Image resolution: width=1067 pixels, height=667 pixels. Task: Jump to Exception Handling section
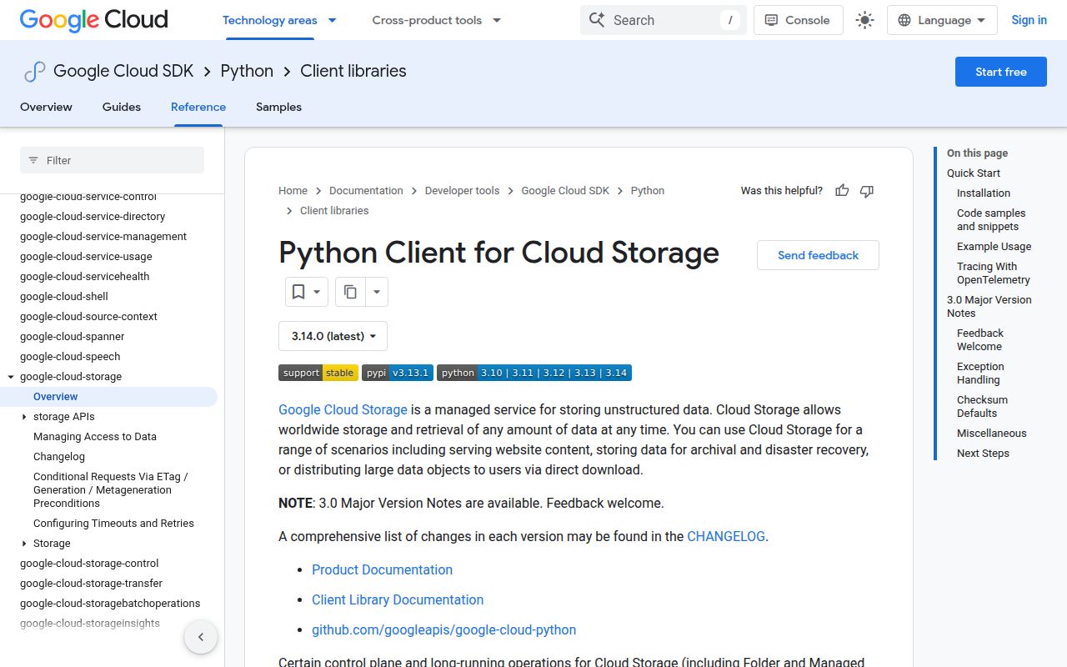coord(980,374)
